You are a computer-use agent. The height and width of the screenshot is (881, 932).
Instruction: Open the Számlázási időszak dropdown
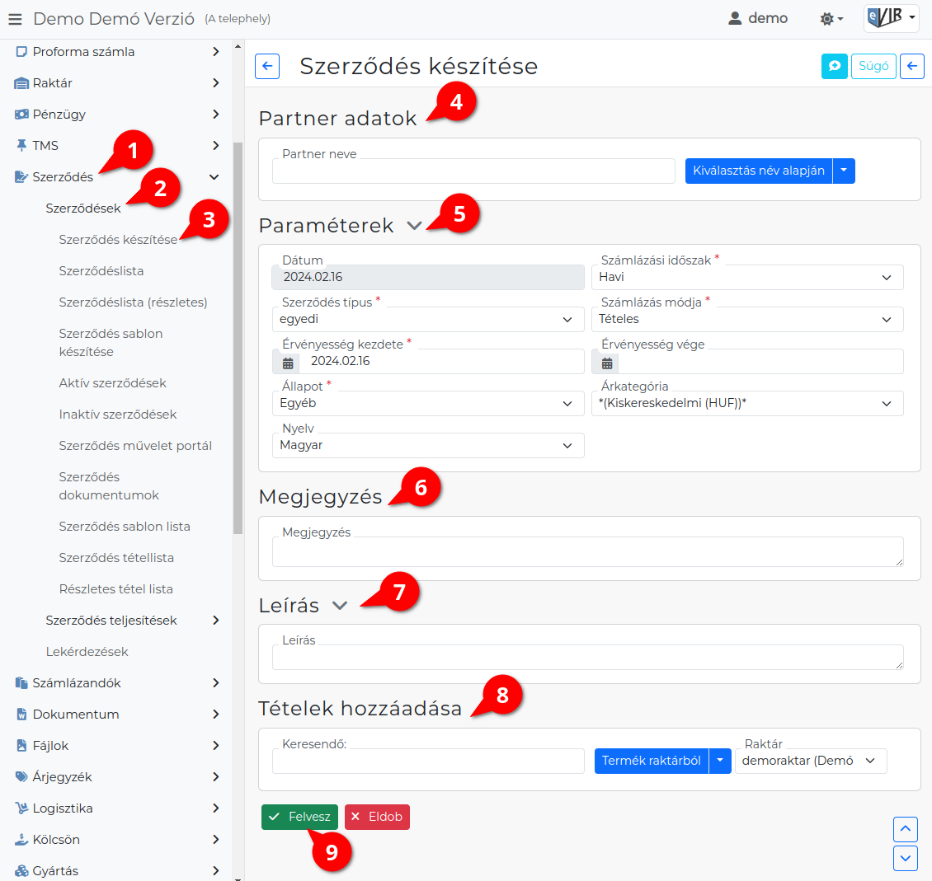coord(746,278)
